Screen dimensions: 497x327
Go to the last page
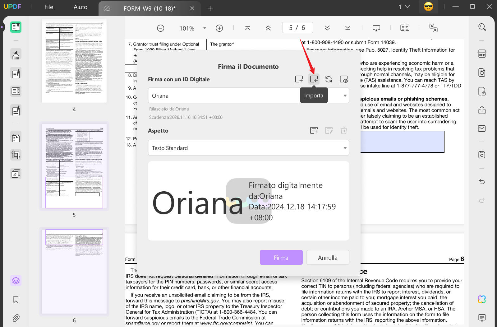point(348,28)
